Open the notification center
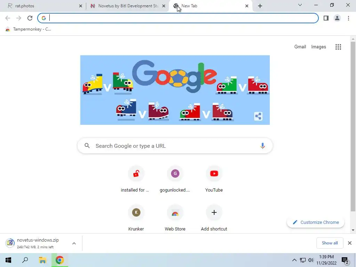Screen dimensions: 356x267 pyautogui.click(x=345, y=260)
